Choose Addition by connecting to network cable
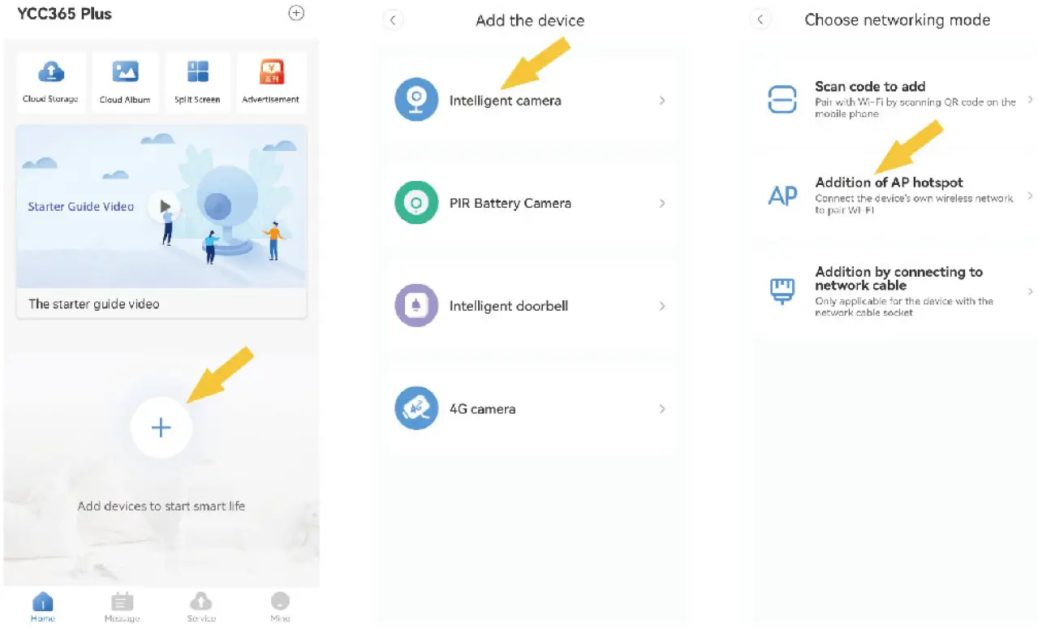Viewport: 1038px width, 633px height. (898, 291)
